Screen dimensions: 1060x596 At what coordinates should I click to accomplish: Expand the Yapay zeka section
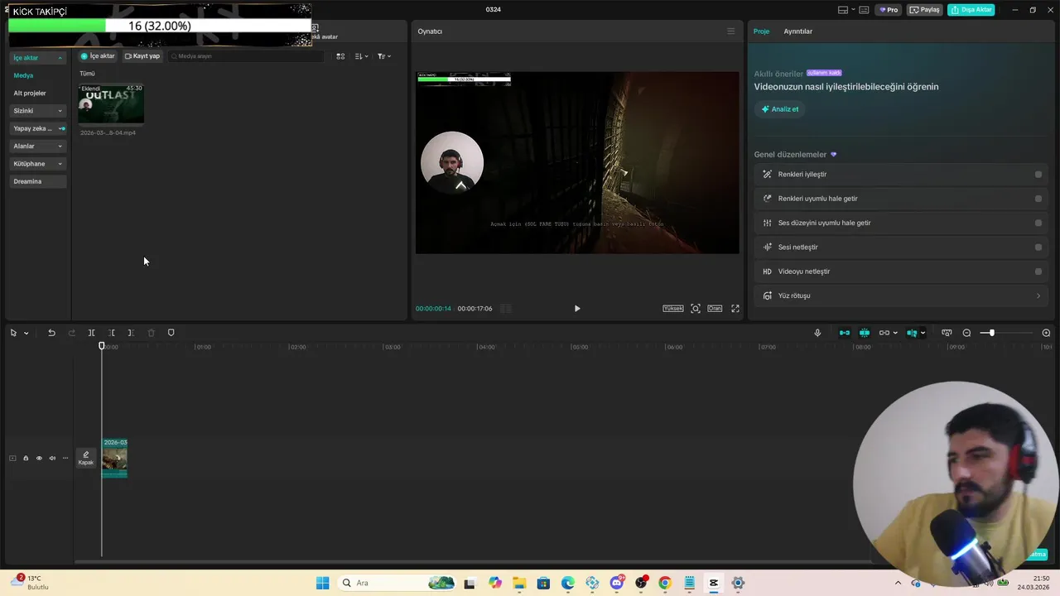38,128
